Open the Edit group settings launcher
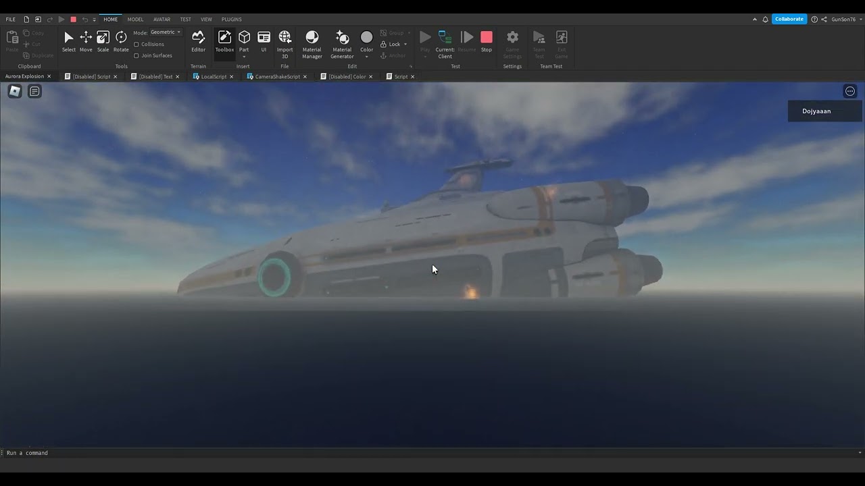Viewport: 865px width, 486px height. pyautogui.click(x=410, y=66)
